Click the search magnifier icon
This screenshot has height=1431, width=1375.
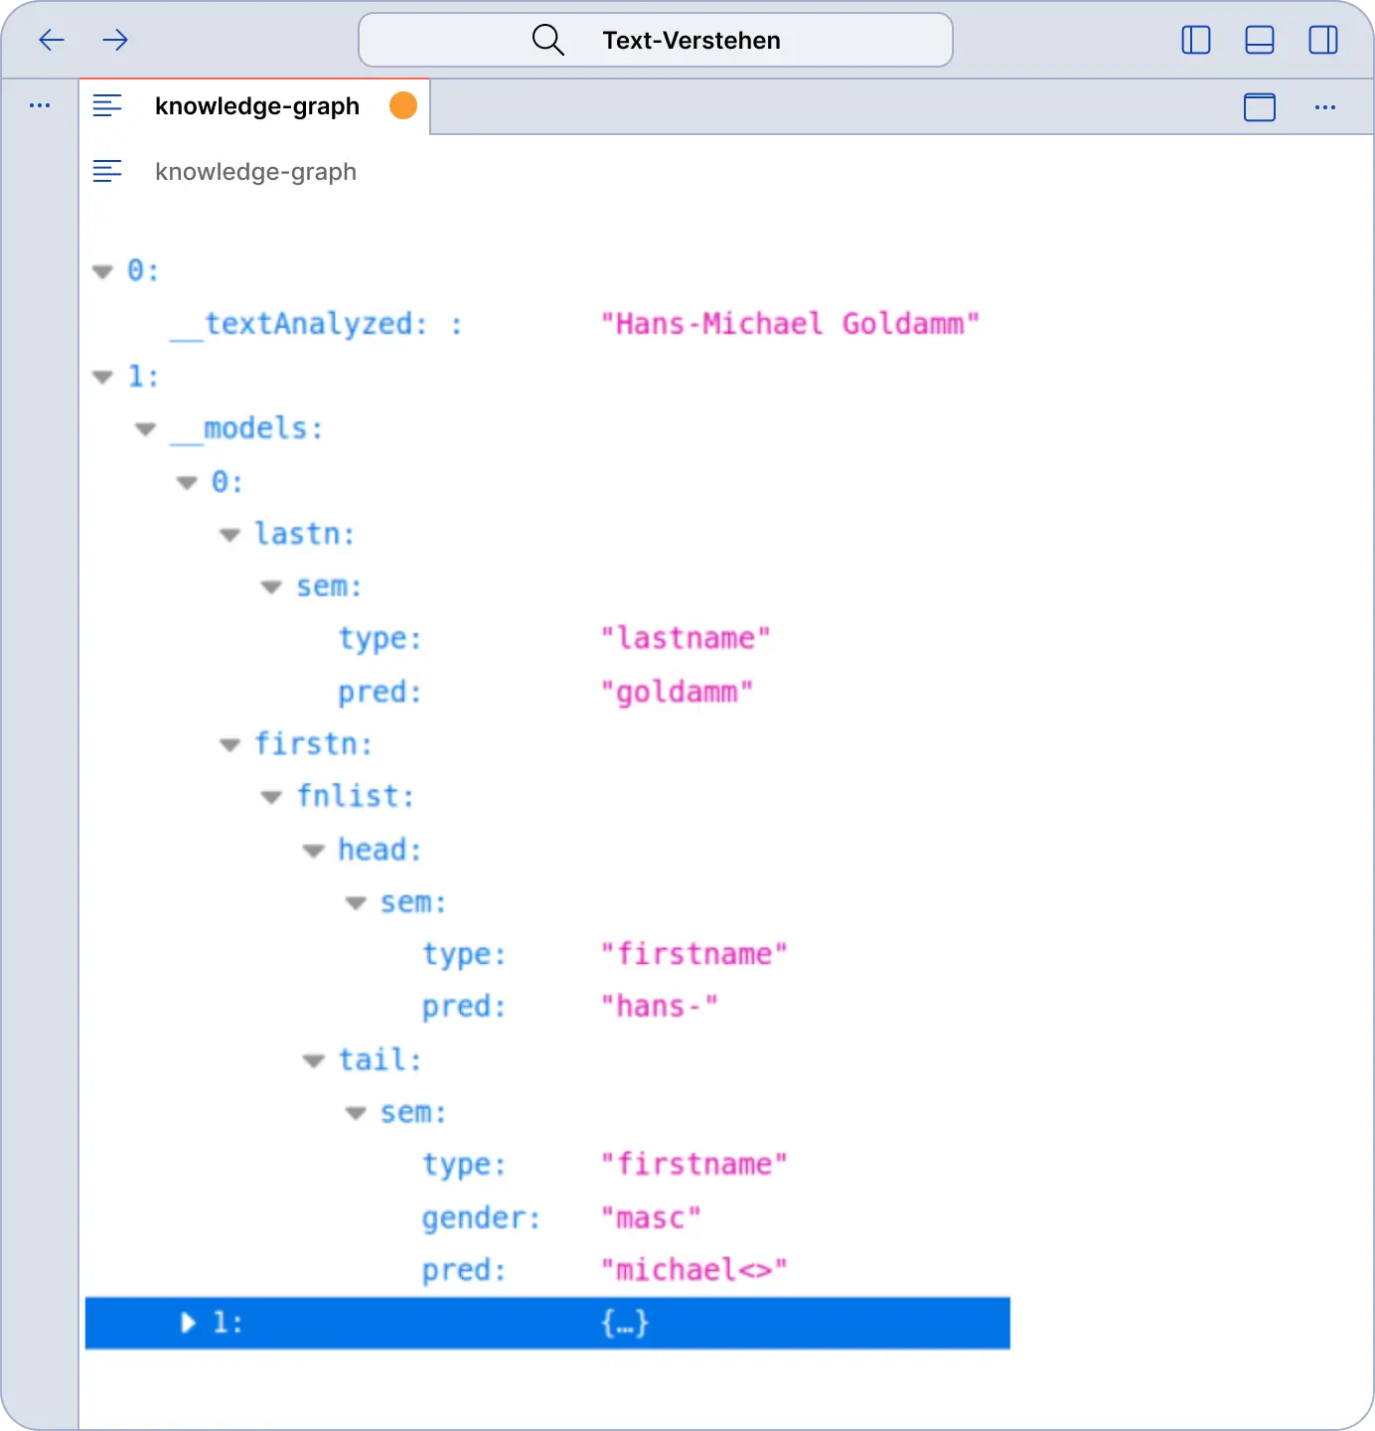[x=547, y=41]
